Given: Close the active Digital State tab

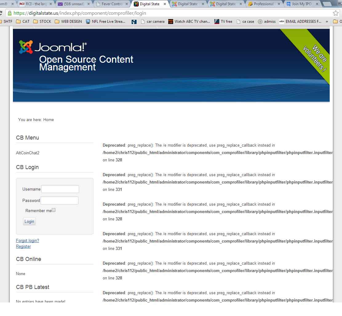Looking at the screenshot, I should point(165,4).
